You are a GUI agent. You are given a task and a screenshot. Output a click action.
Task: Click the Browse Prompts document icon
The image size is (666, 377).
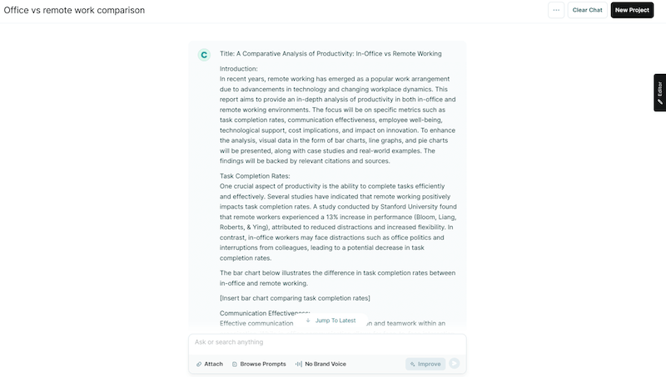(x=235, y=364)
